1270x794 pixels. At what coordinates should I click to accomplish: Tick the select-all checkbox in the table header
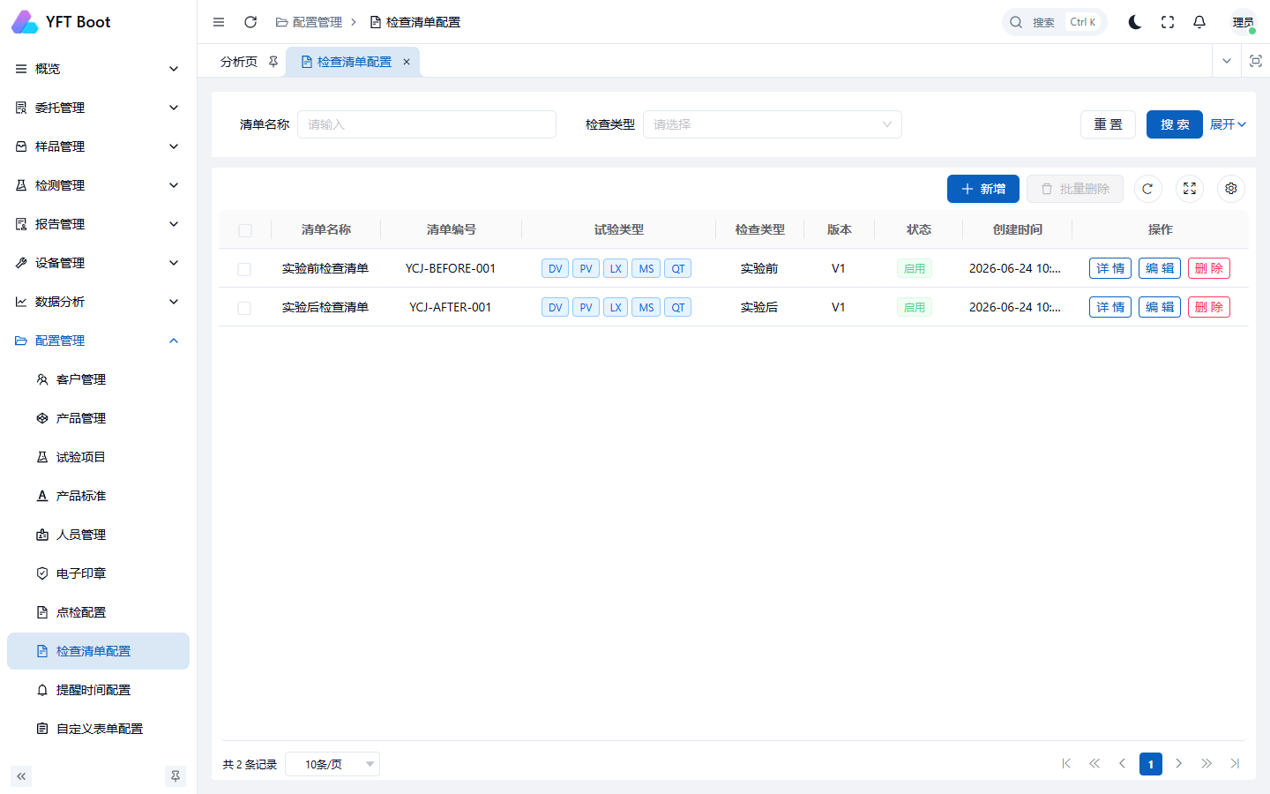(x=245, y=230)
